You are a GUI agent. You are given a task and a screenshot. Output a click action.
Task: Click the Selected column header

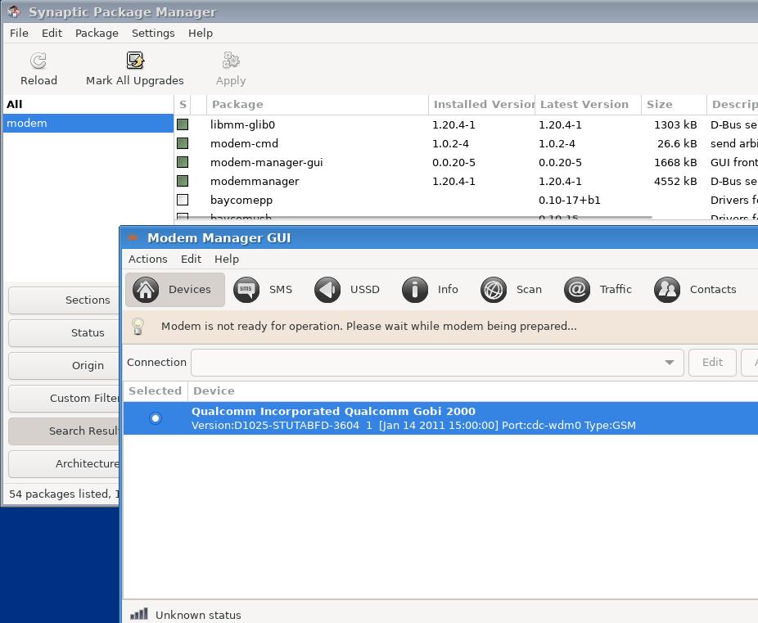coord(156,391)
